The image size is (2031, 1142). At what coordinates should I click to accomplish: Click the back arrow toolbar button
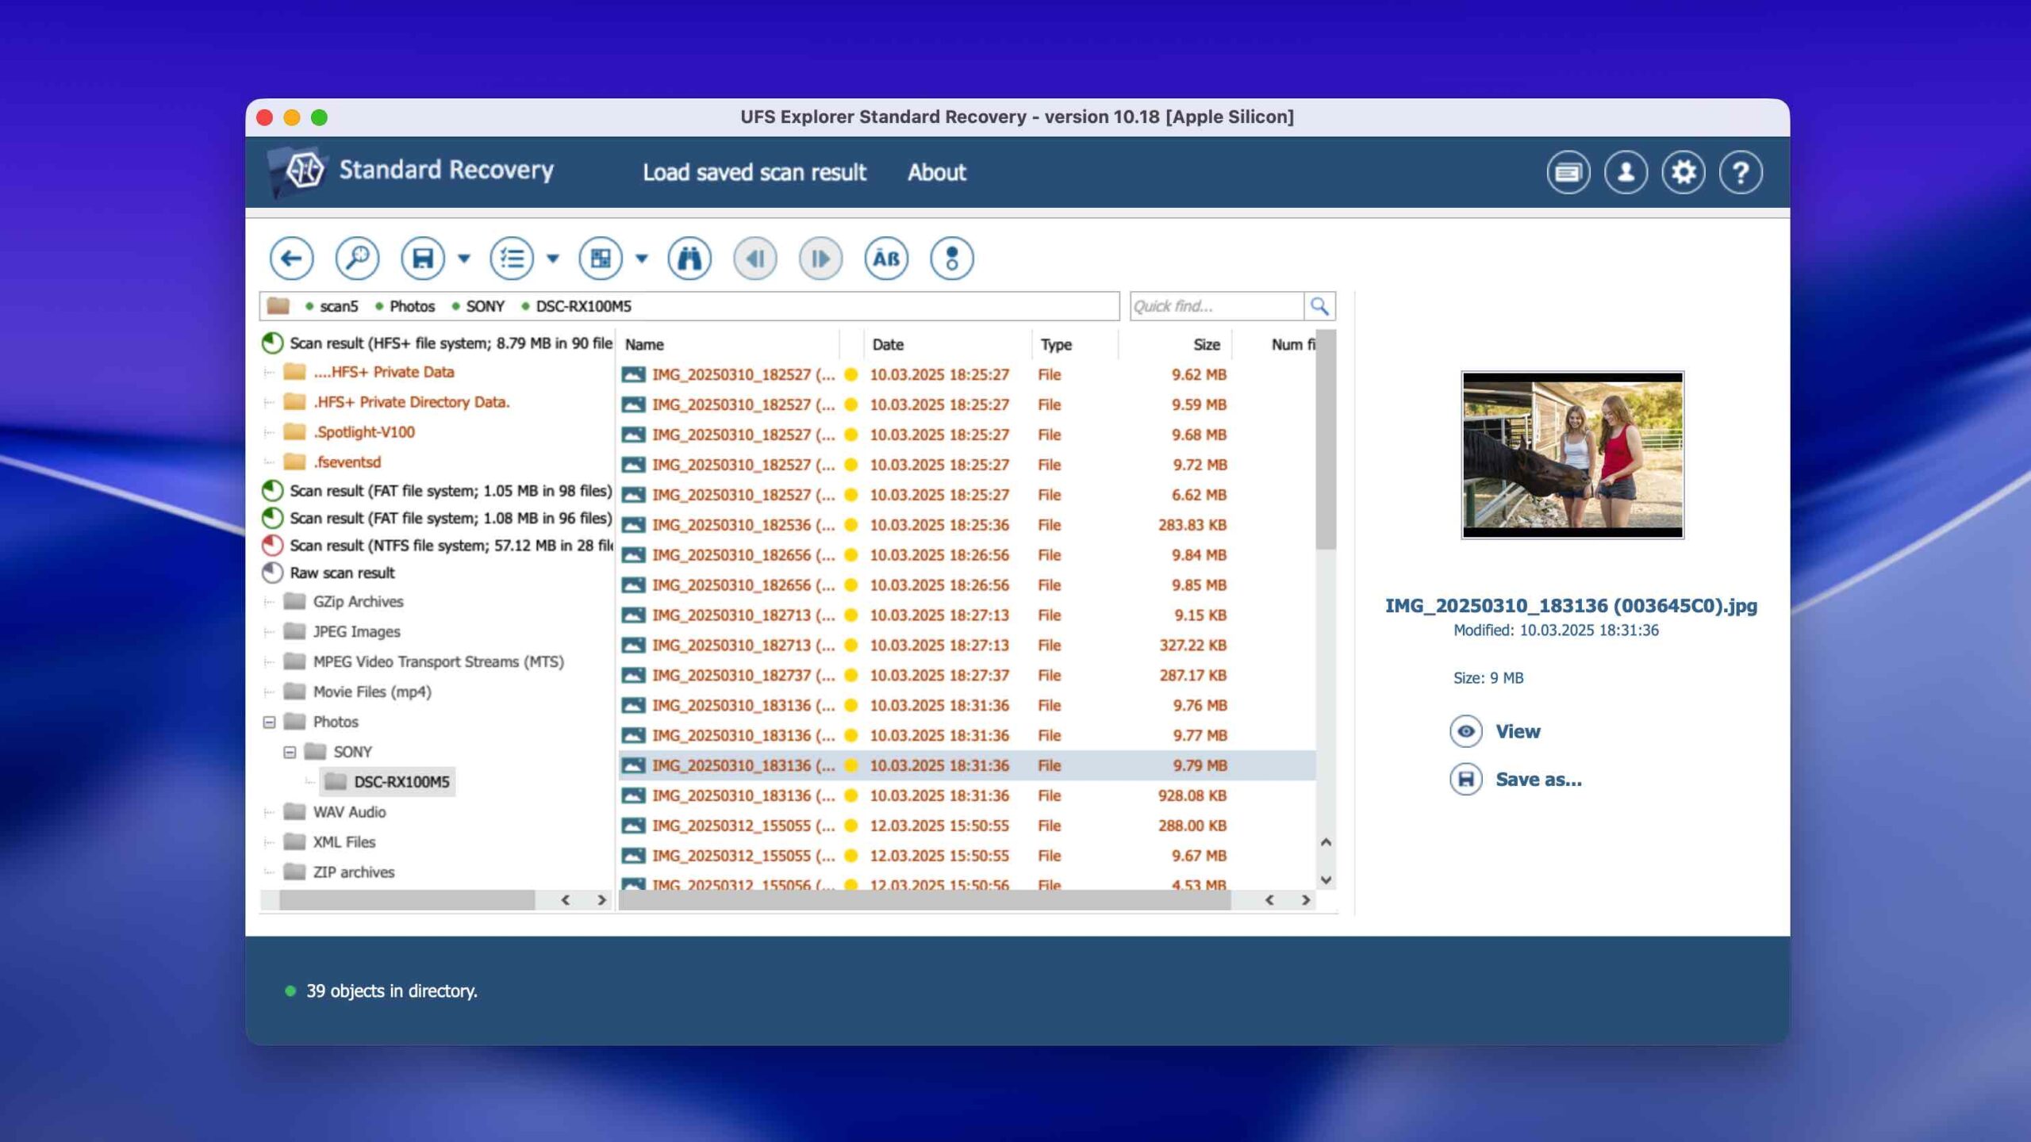pos(291,259)
